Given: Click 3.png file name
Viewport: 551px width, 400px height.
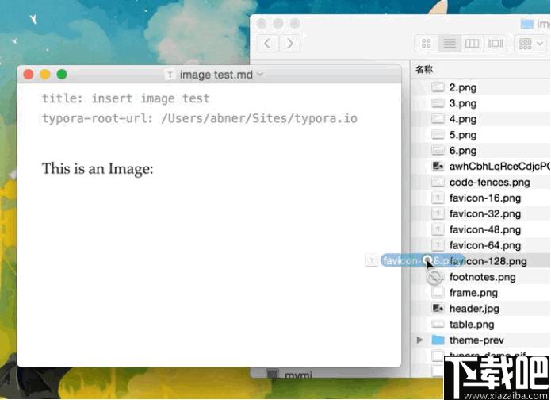Looking at the screenshot, I should click(x=463, y=103).
